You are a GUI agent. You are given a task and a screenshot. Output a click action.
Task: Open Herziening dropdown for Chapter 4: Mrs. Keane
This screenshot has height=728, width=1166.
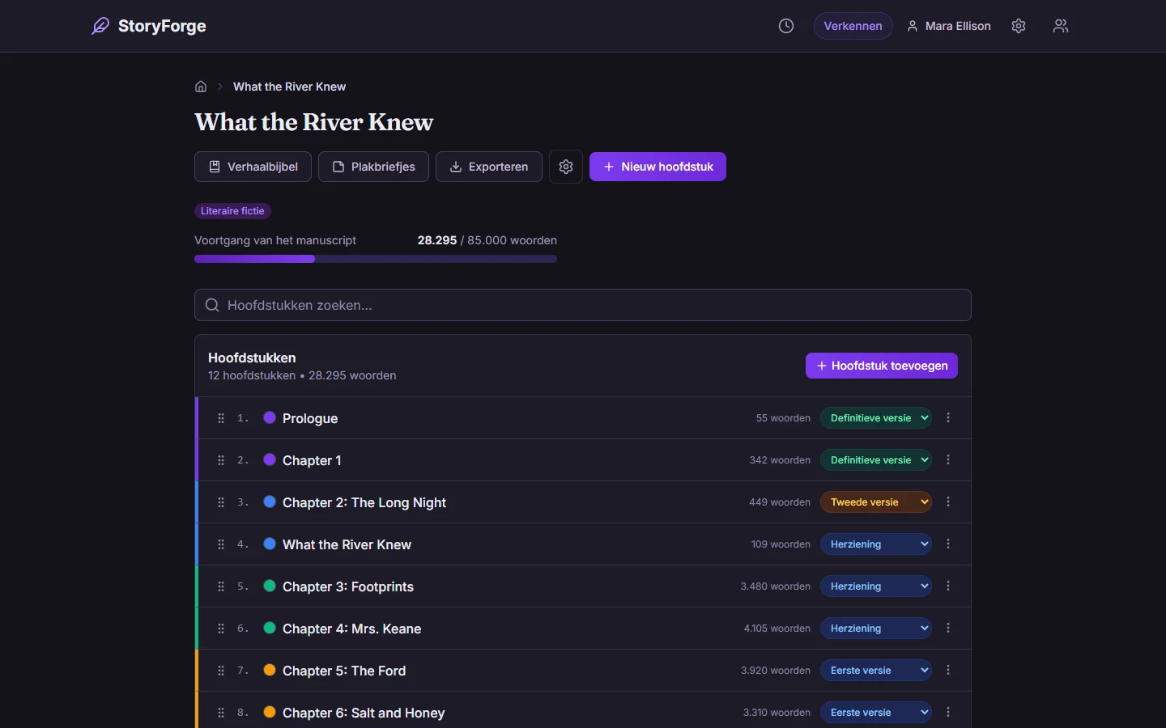click(x=876, y=629)
